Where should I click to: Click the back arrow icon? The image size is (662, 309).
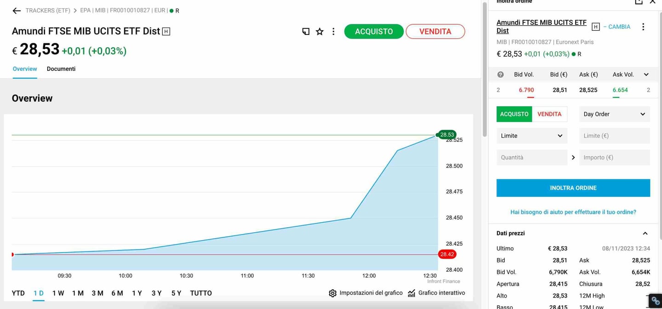click(17, 11)
